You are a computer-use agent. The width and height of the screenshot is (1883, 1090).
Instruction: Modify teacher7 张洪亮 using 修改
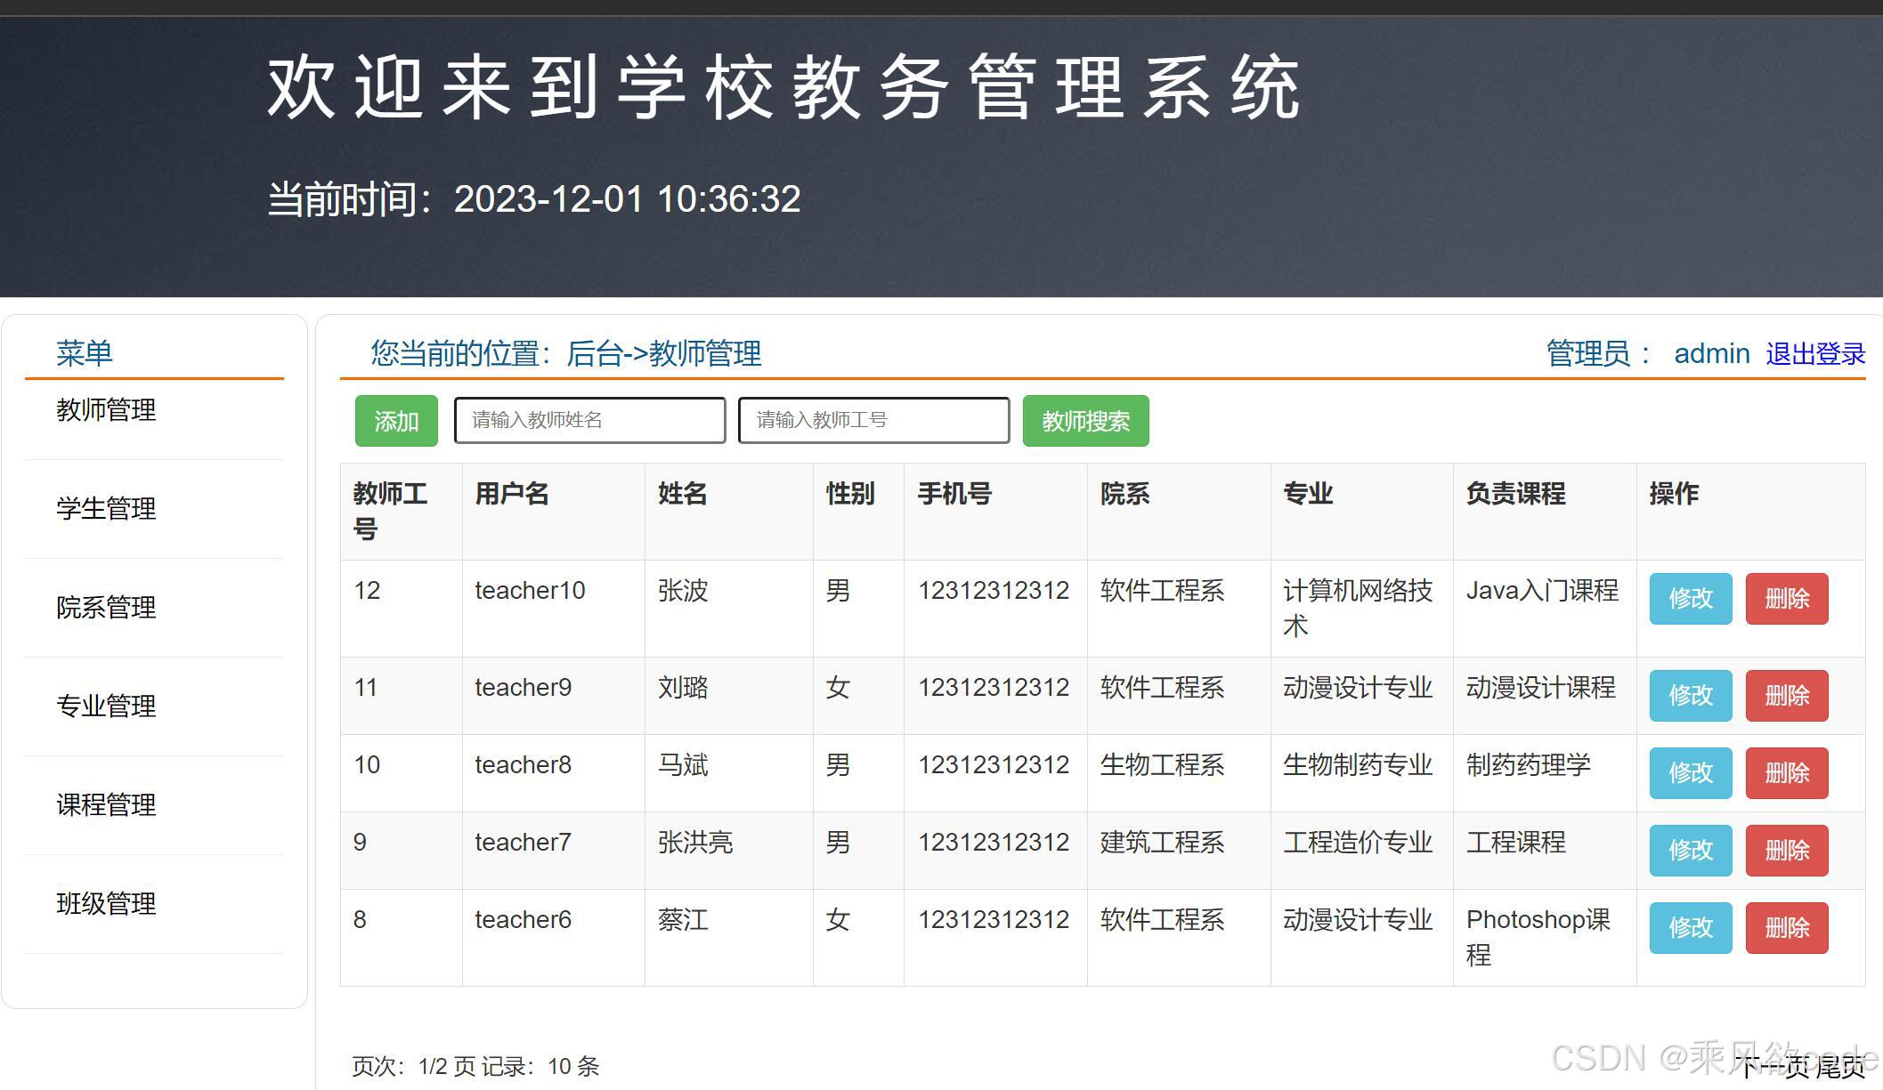click(x=1690, y=851)
